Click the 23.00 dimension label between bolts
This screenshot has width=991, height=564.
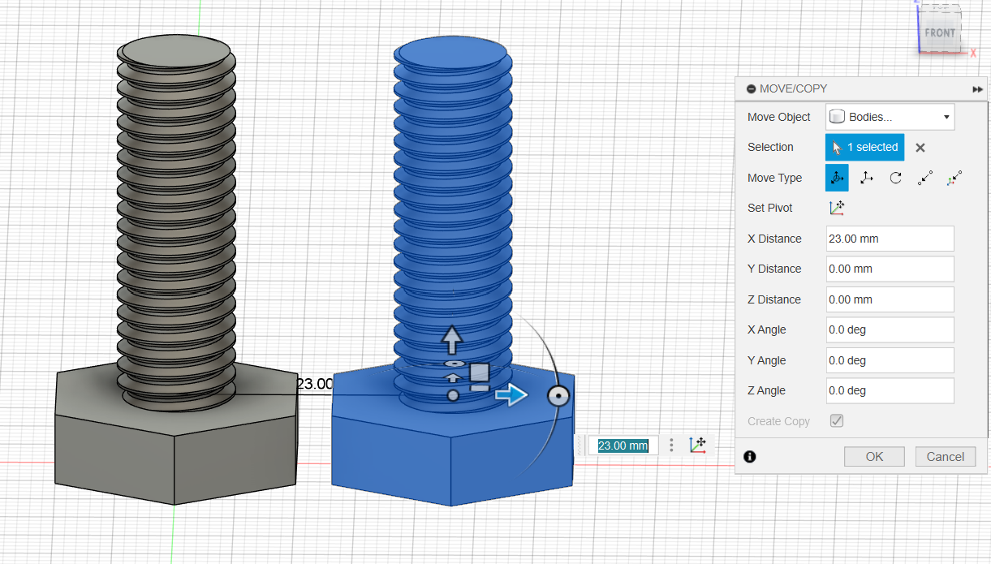coord(315,384)
